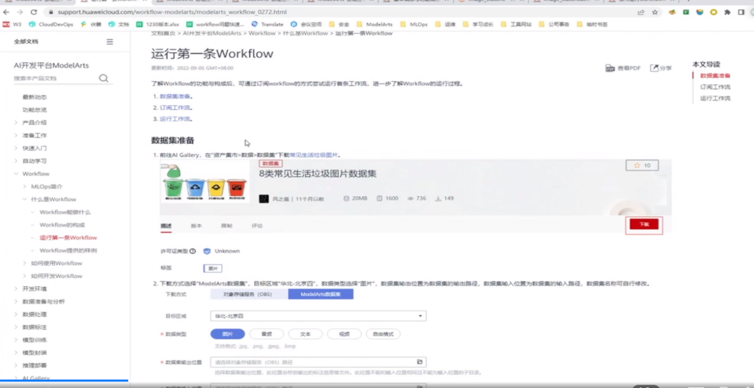Jump to 订阅工作流 in 本文导读
This screenshot has width=754, height=388.
(x=715, y=87)
